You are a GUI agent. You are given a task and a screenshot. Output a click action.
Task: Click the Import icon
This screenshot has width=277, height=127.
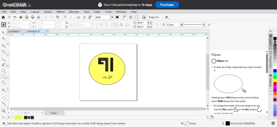[x=79, y=17]
